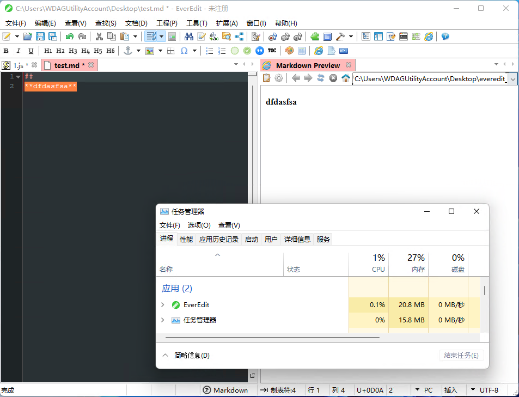
Task: Switch to 性能 tab in Task Manager
Action: pyautogui.click(x=186, y=239)
